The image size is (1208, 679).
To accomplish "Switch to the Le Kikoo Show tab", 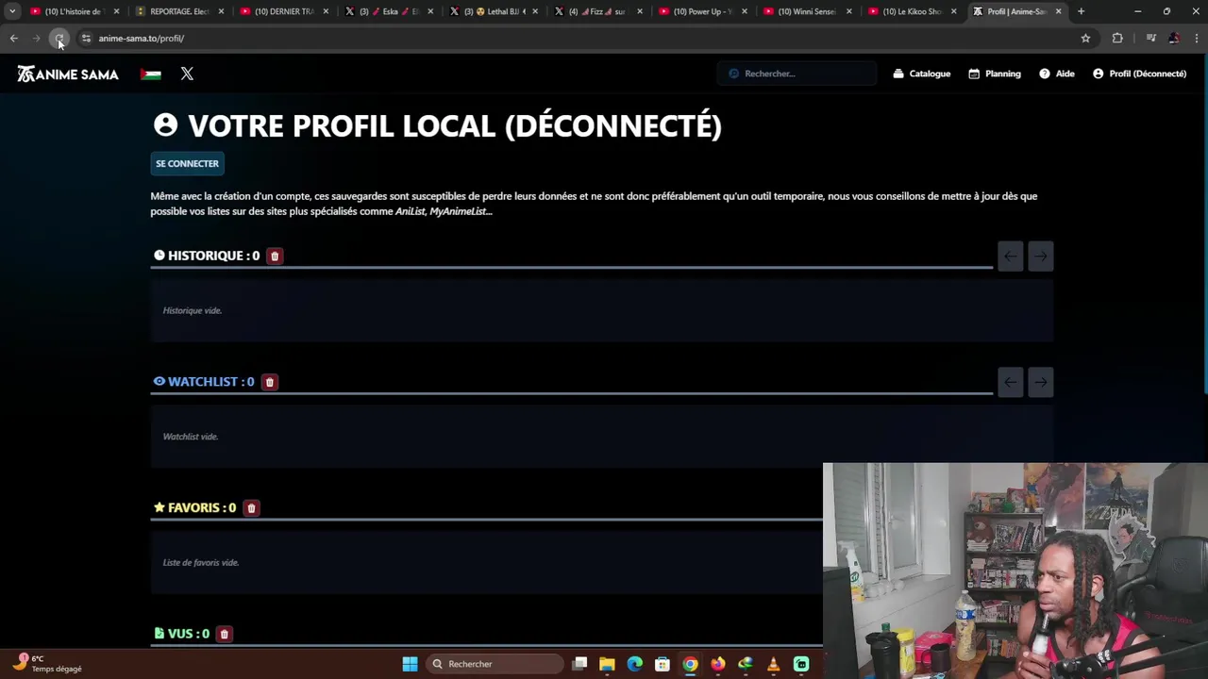I will pos(913,11).
